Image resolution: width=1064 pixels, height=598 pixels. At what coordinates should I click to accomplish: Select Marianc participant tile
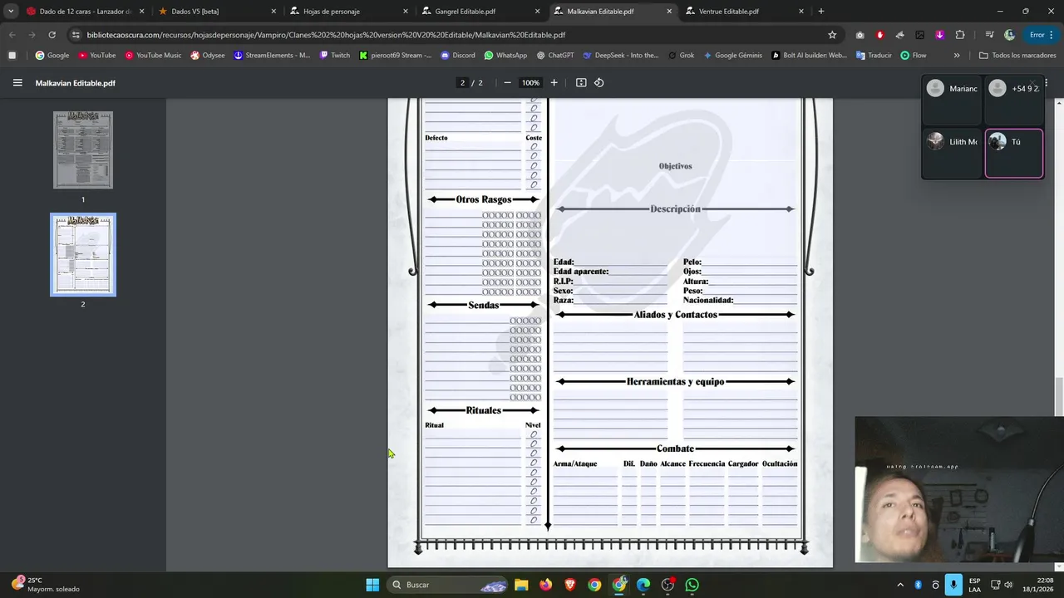[x=953, y=100]
